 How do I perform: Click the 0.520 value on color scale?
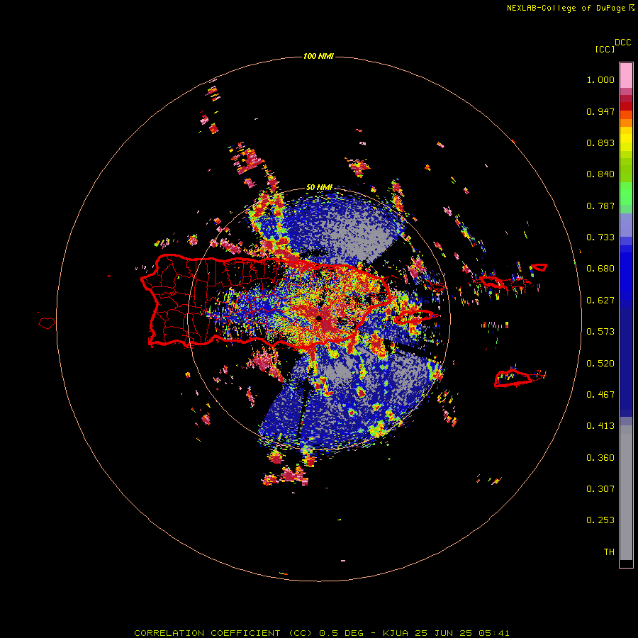coord(600,364)
